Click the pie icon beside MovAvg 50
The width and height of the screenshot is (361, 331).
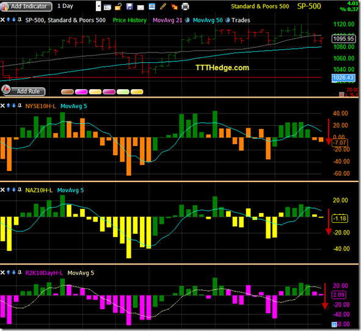pyautogui.click(x=227, y=20)
